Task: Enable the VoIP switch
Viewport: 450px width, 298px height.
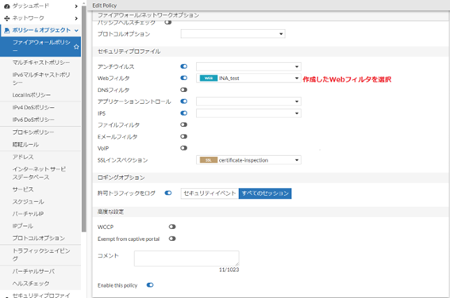Action: (x=183, y=148)
